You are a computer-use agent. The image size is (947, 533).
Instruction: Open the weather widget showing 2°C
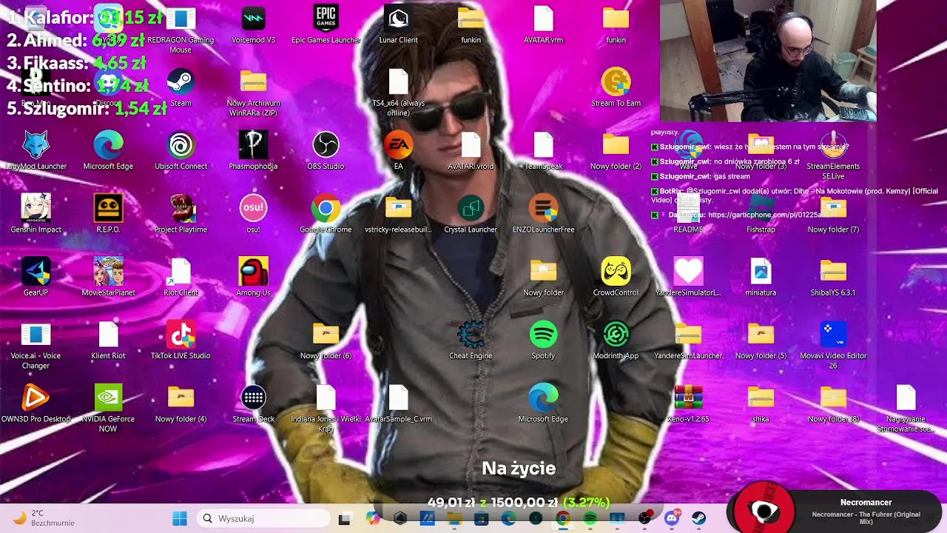(x=44, y=518)
